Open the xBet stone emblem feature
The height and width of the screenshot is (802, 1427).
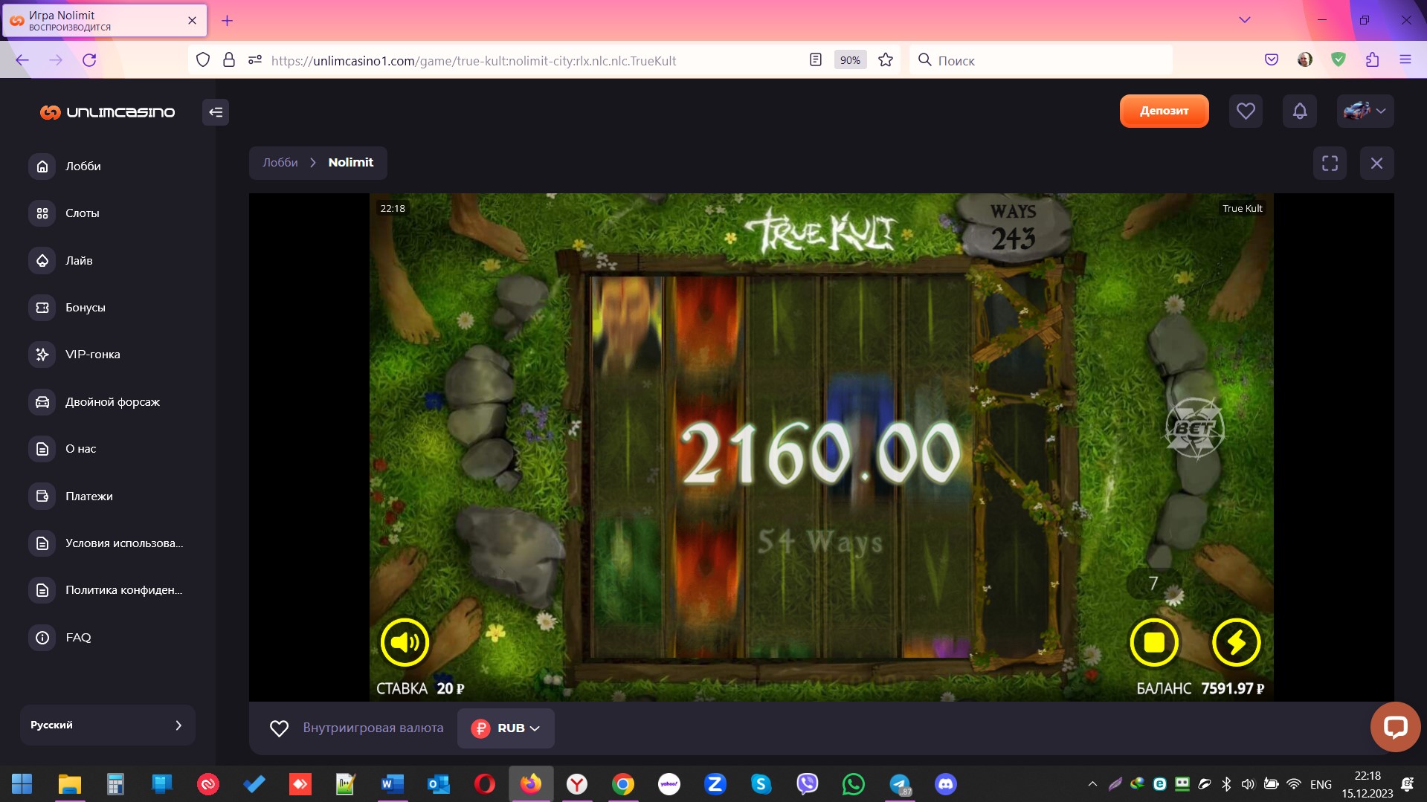1194,428
